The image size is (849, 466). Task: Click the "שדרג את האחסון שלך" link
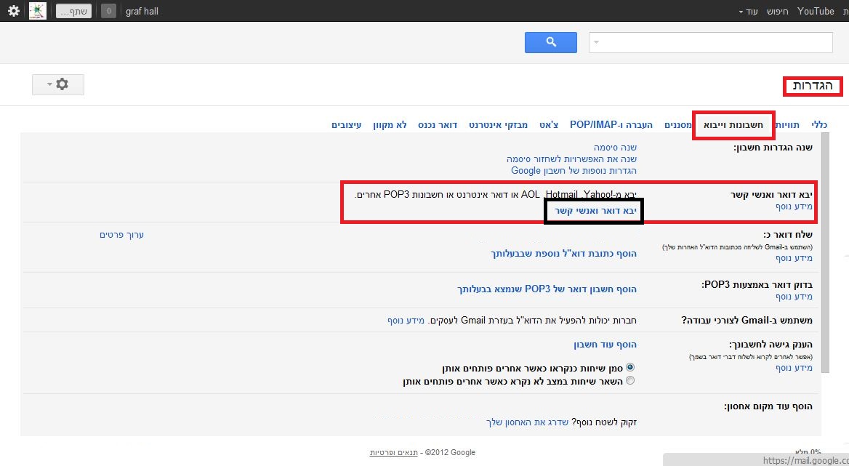click(x=528, y=422)
